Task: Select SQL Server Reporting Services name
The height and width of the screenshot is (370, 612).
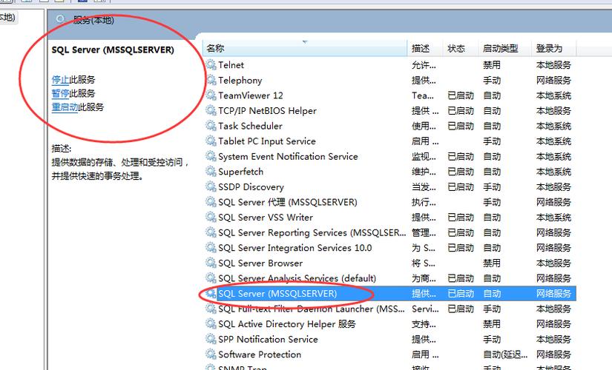Action: [x=312, y=232]
